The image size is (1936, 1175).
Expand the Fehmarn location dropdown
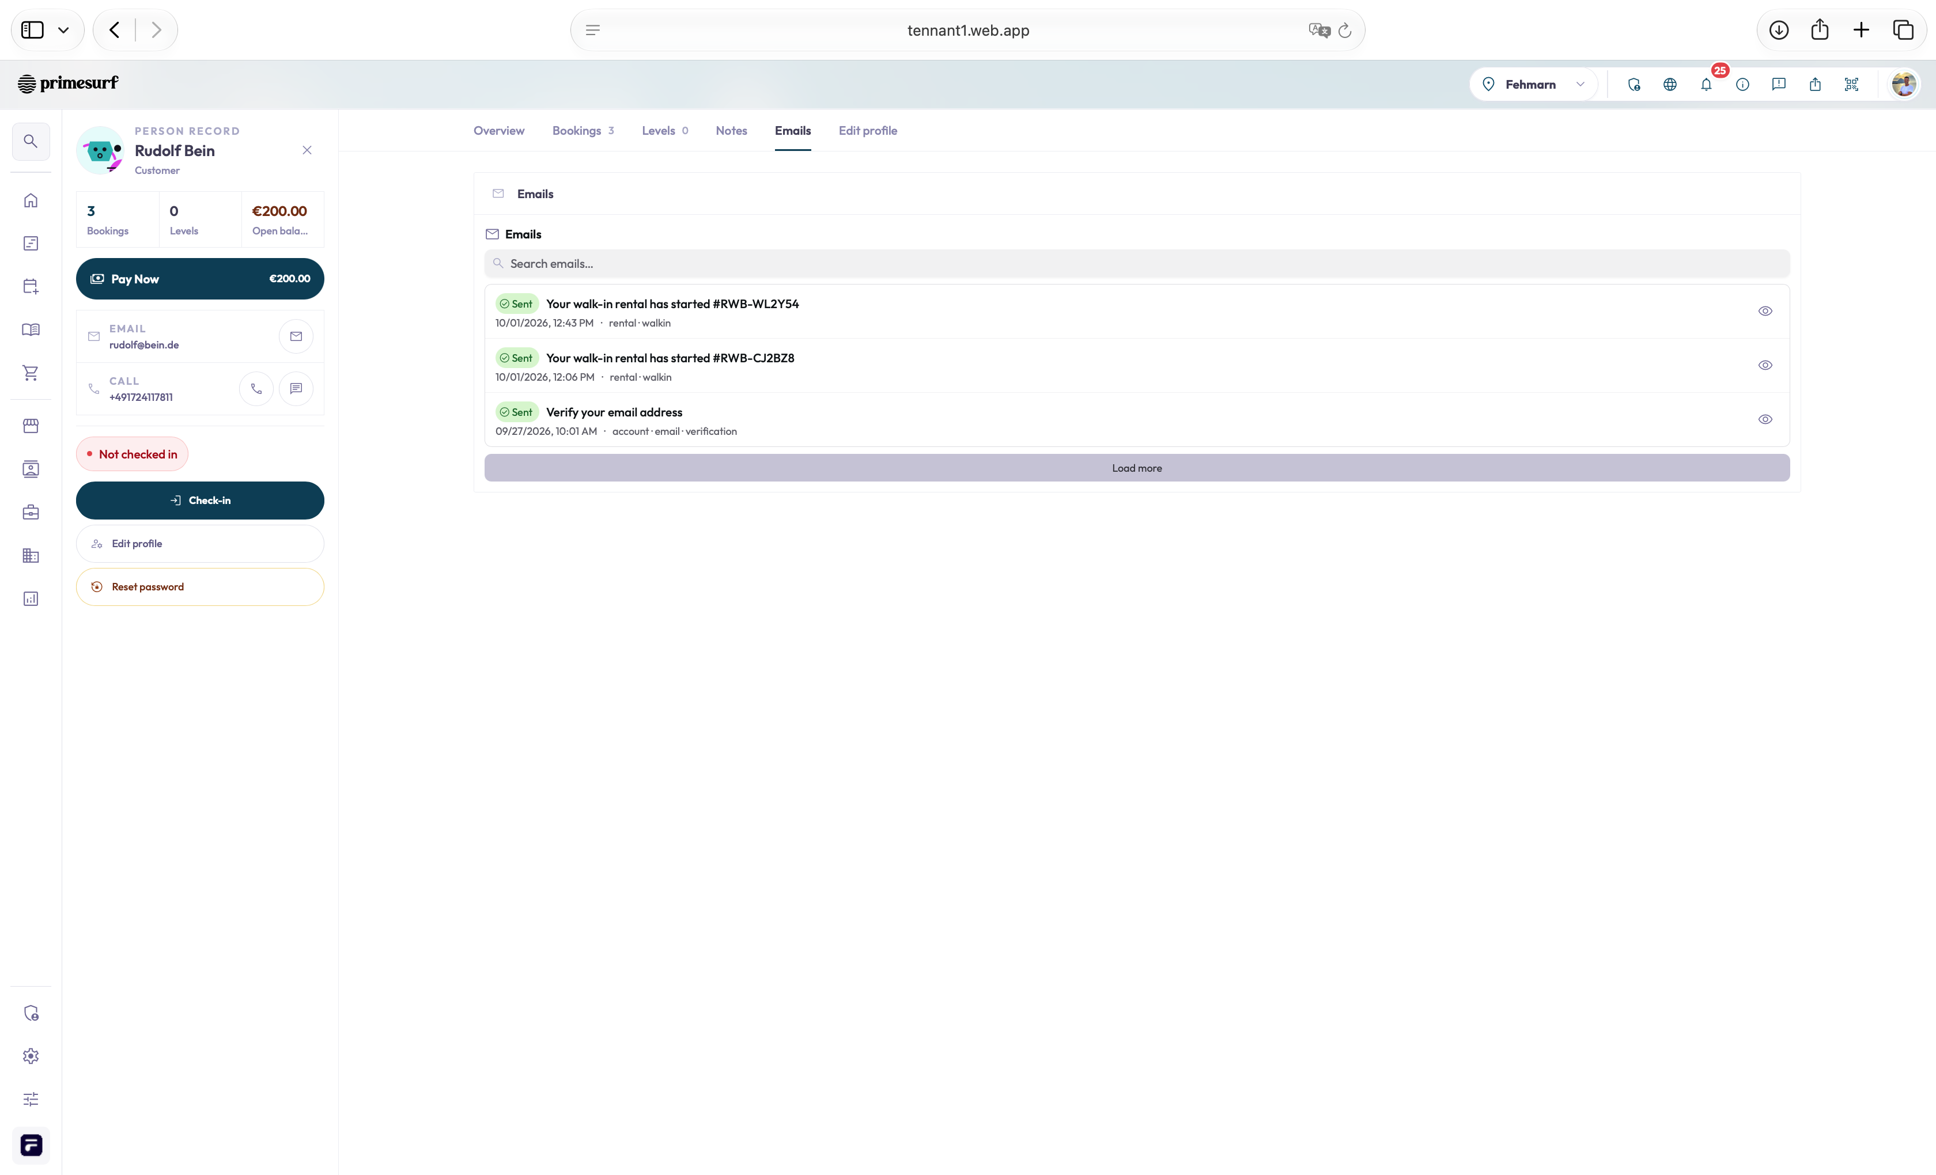(x=1534, y=84)
